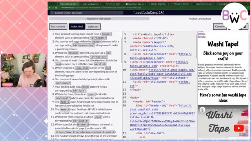Click the Stick some joy on your crafts heading
Viewport: 251px width, 141px height.
tap(223, 56)
